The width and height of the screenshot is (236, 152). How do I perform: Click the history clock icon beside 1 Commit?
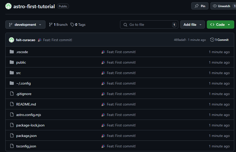pos(212,40)
